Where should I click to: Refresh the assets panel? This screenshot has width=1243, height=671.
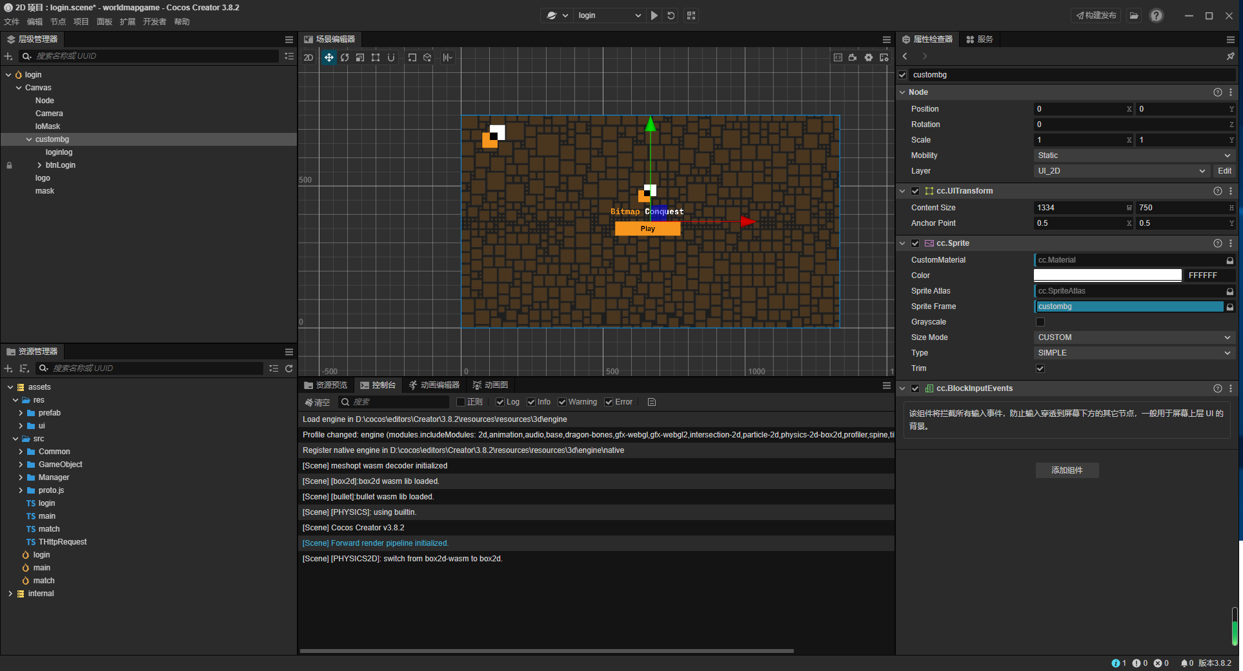pyautogui.click(x=289, y=368)
